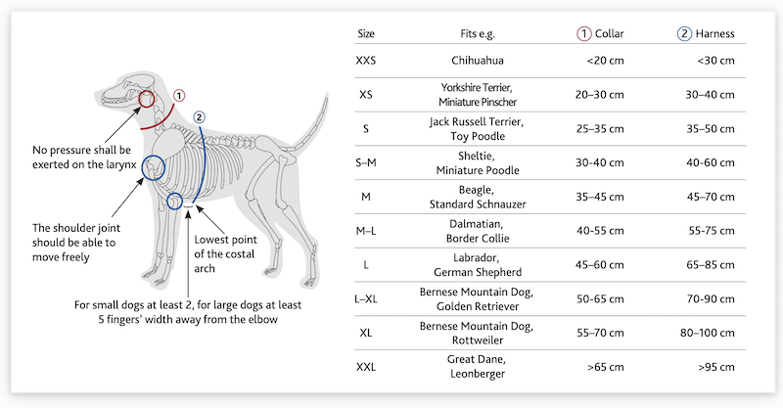Click the S–M size label
The width and height of the screenshot is (783, 408).
pyautogui.click(x=366, y=162)
